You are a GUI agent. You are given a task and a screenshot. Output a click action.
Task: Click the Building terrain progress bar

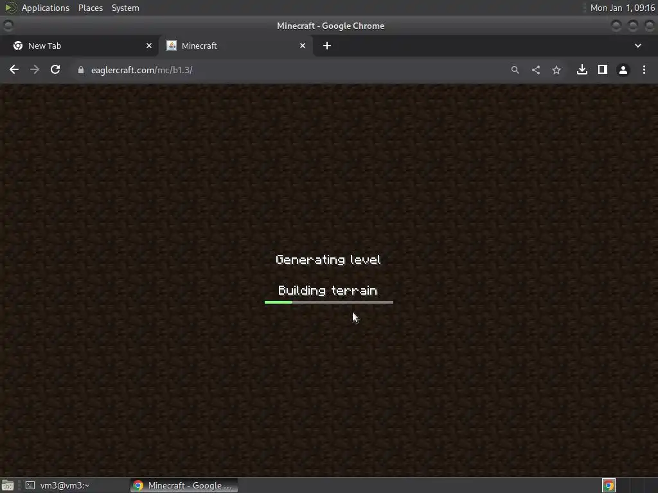pos(329,302)
